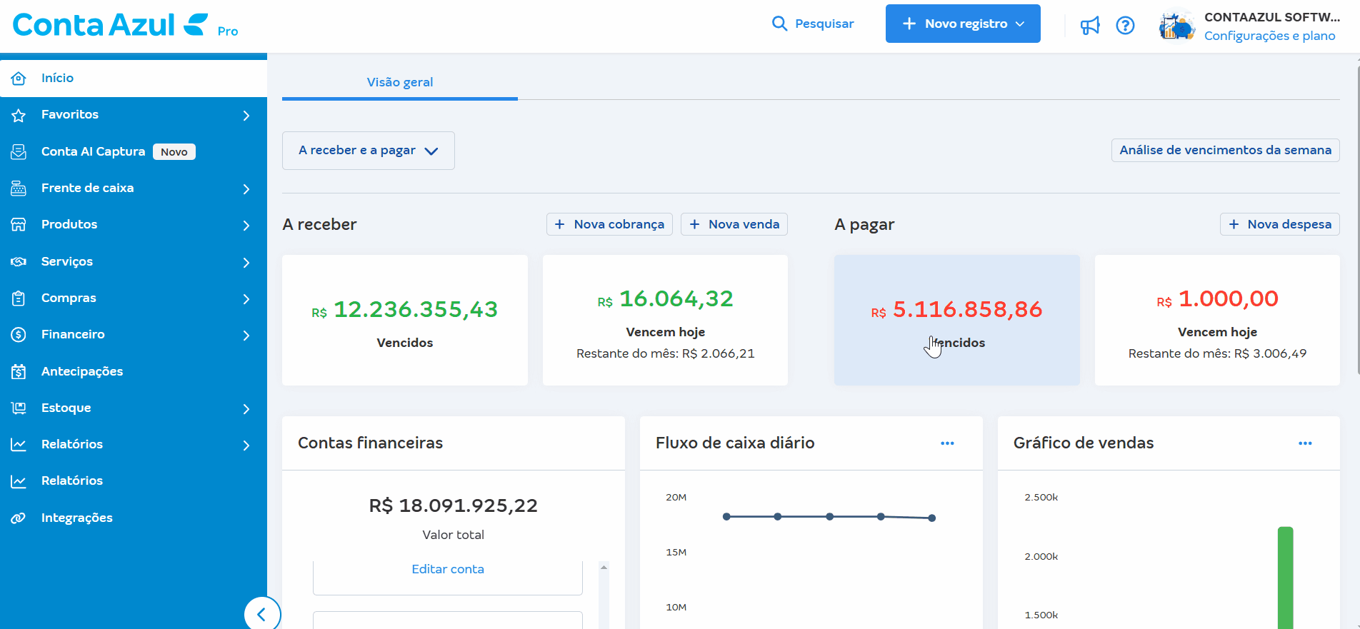
Task: Click last data point in cash flow chart
Action: point(932,518)
